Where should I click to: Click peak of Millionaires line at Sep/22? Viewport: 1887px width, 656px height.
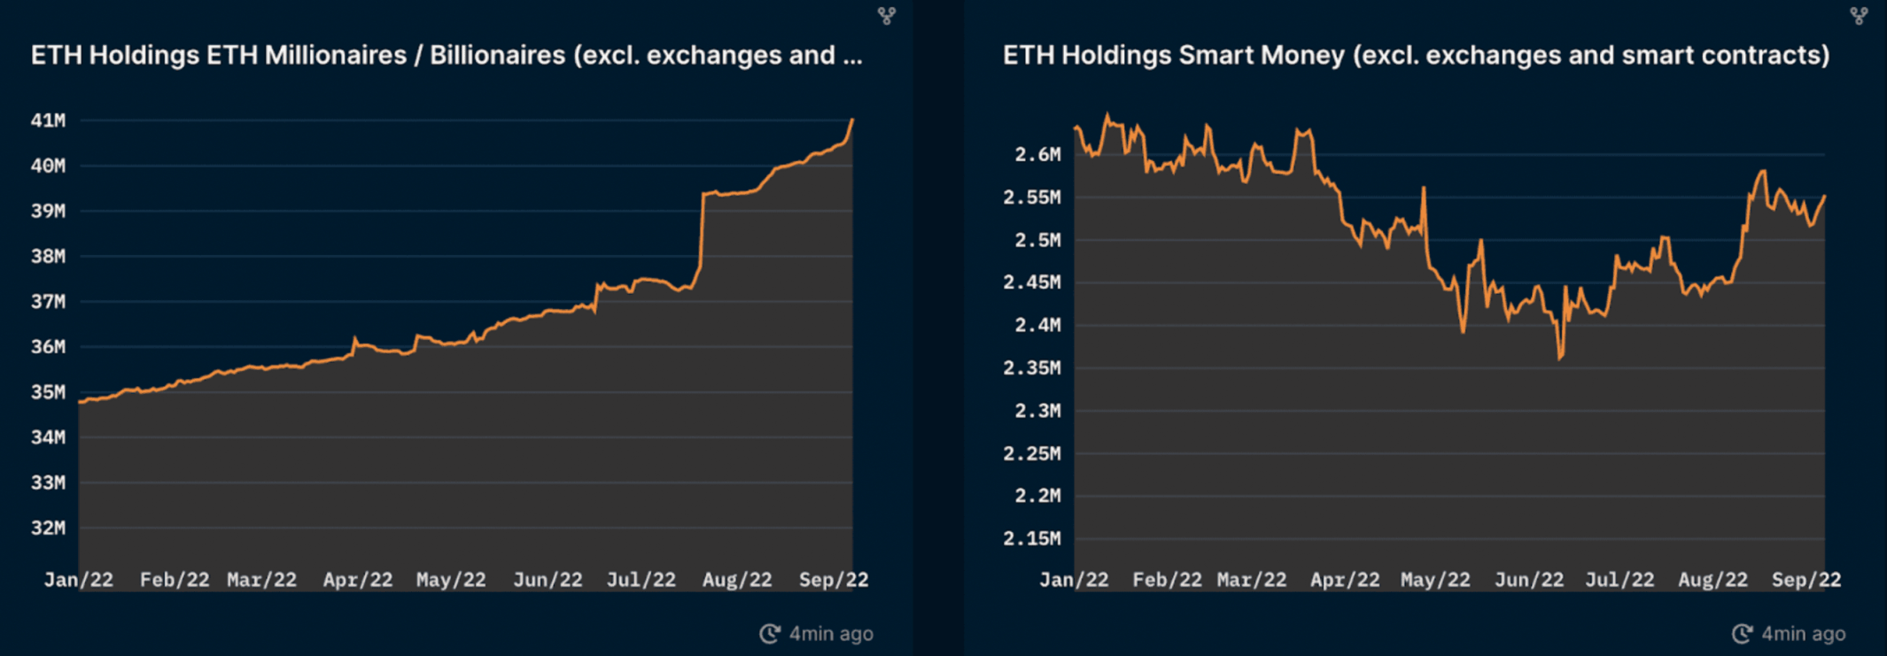[x=852, y=120]
